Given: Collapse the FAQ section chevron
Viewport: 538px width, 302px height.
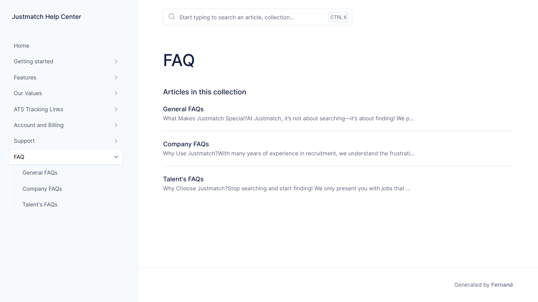Looking at the screenshot, I should [x=116, y=157].
